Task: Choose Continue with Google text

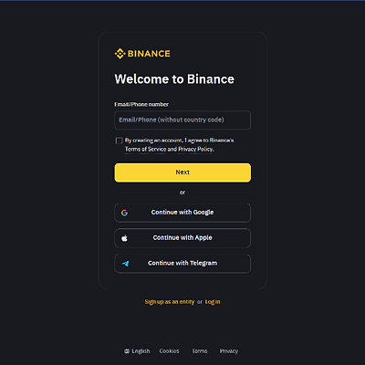Action: coord(182,213)
